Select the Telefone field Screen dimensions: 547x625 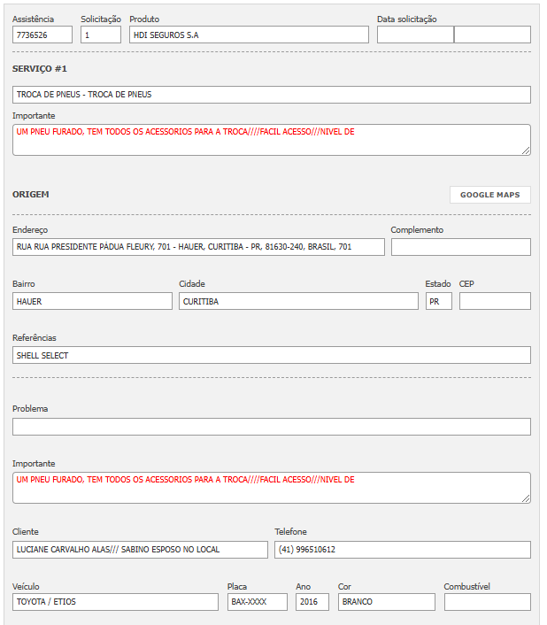402,550
